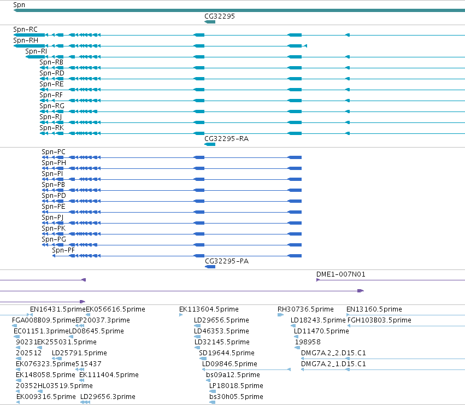The height and width of the screenshot is (405, 465).
Task: Click the LD29656.3prime EST label
Action: 108,397
